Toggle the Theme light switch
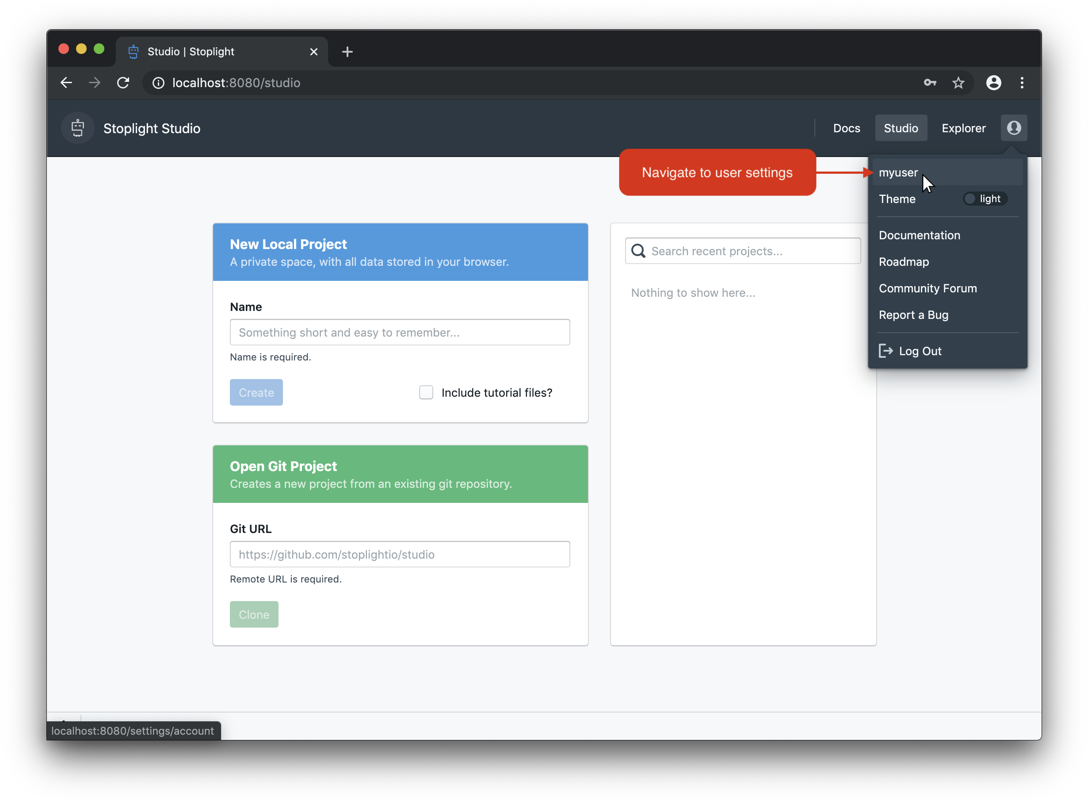 (985, 199)
